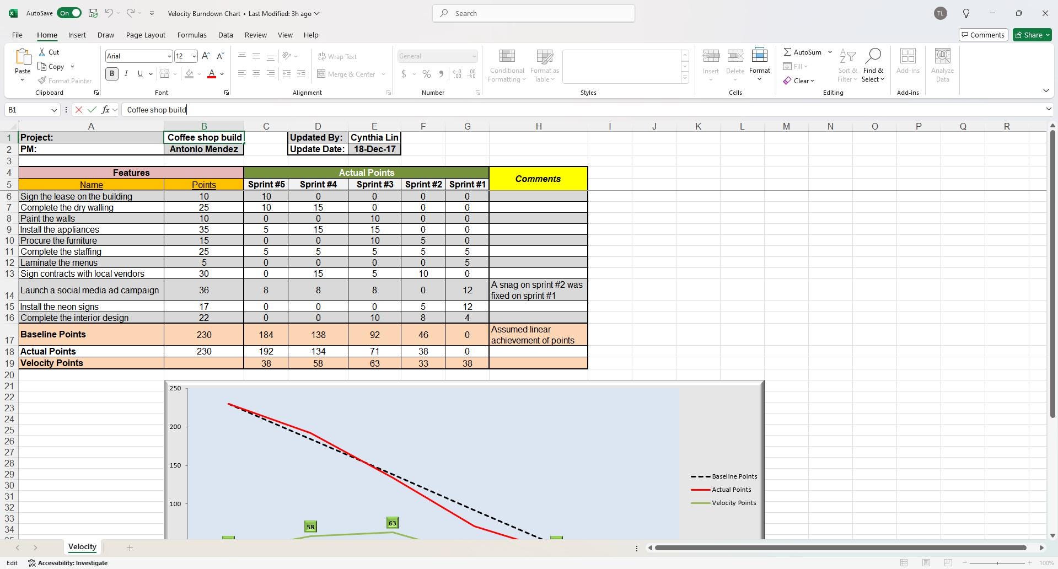The image size is (1058, 569).
Task: Open the Arial font name dropdown
Action: [x=169, y=56]
